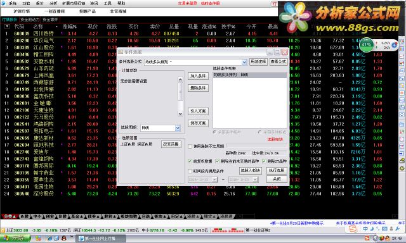Click the 删除条件 button
This screenshot has height=243, width=406.
point(198,88)
